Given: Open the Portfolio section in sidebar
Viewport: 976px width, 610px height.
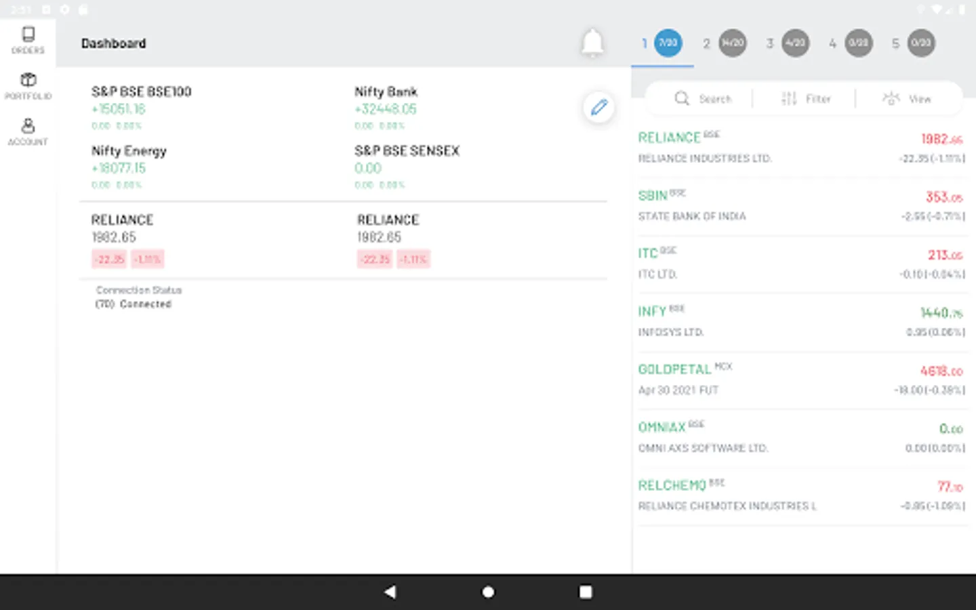Looking at the screenshot, I should [x=28, y=86].
